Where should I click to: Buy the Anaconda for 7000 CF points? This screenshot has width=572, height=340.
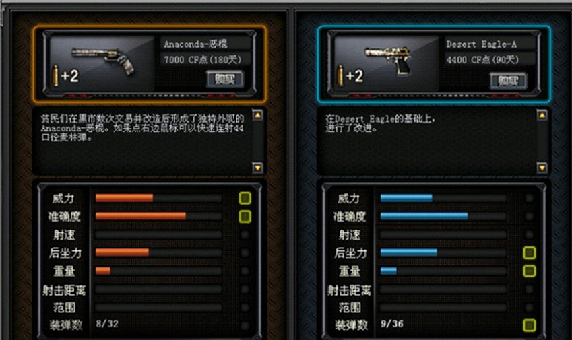click(225, 79)
